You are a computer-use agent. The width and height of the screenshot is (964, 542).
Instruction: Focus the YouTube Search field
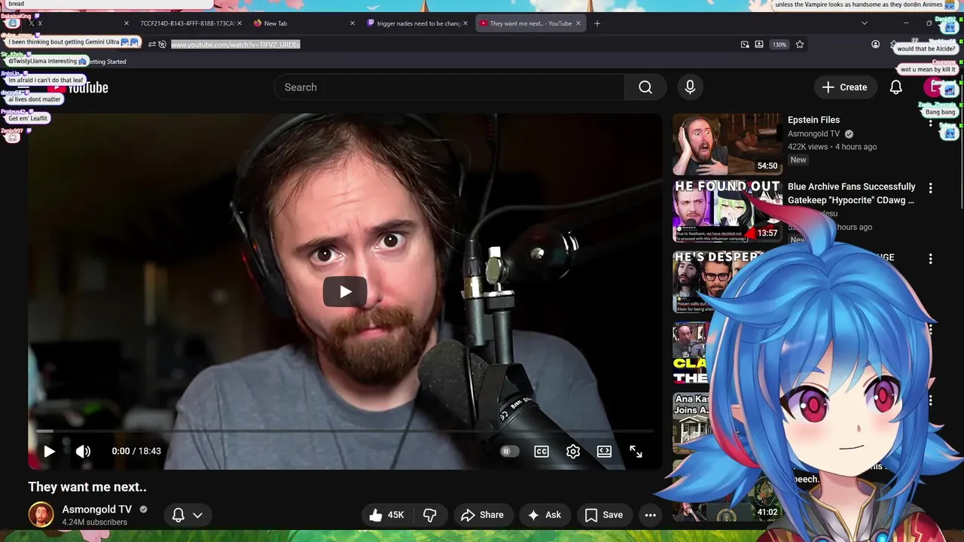pyautogui.click(x=450, y=87)
